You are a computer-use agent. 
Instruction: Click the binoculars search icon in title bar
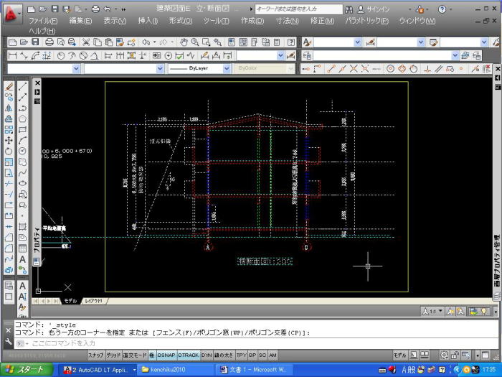[x=349, y=9]
